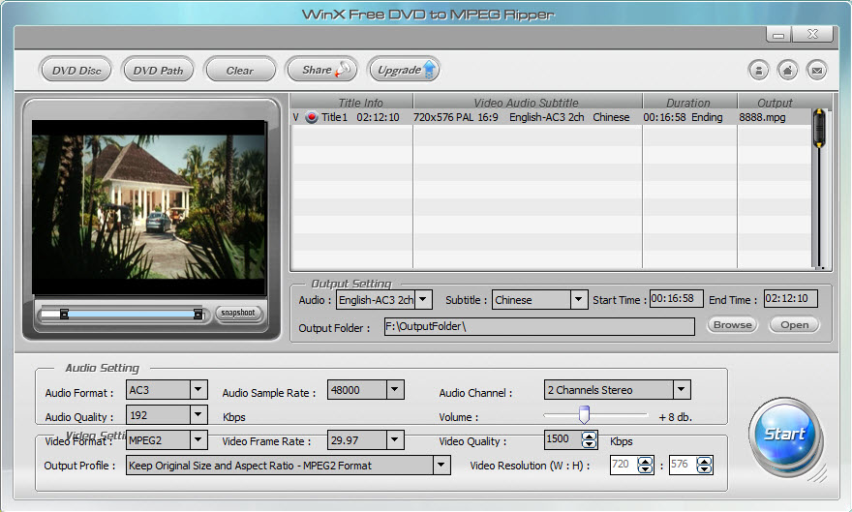This screenshot has width=852, height=512.
Task: Expand the Video Format dropdown
Action: click(198, 439)
